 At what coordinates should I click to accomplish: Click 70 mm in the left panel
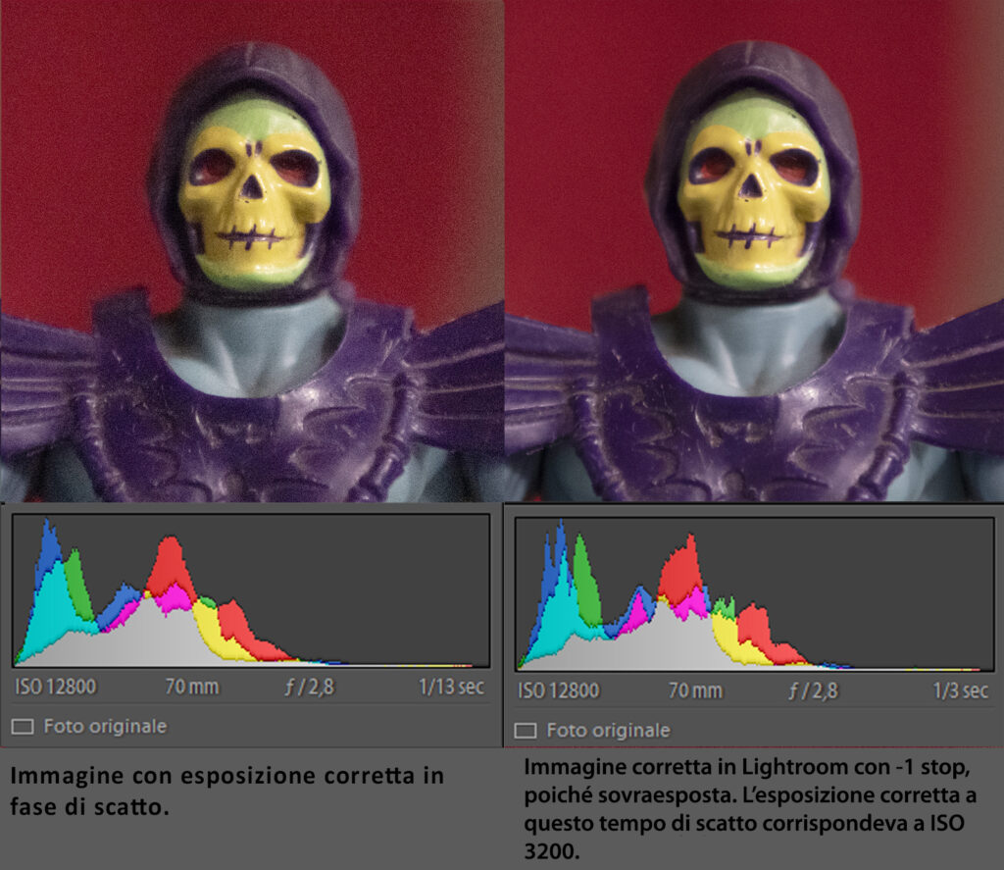coord(192,687)
